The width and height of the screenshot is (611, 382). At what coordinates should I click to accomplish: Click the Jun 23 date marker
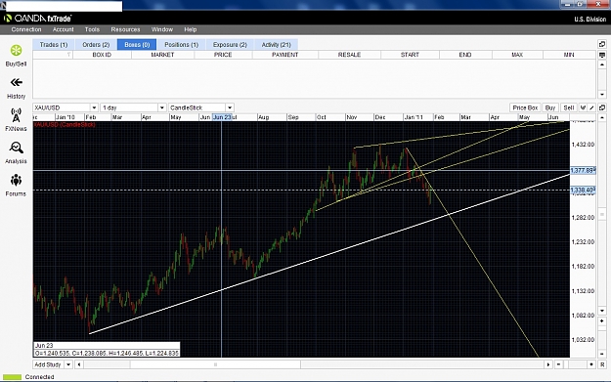coord(222,117)
